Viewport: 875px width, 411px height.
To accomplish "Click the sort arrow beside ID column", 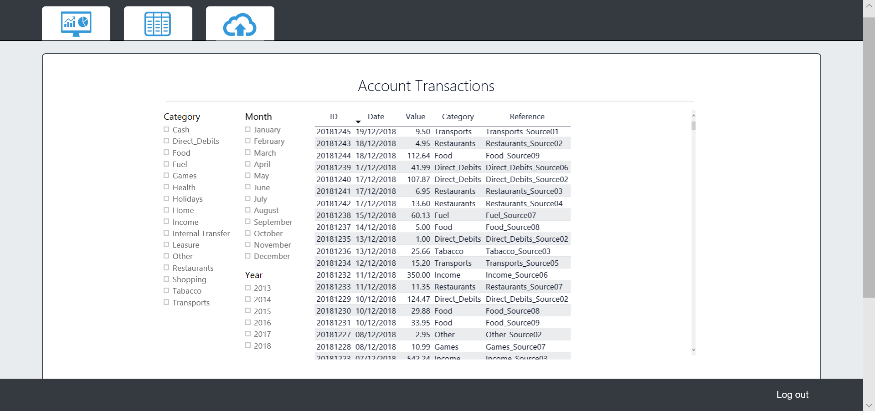I will [x=358, y=122].
